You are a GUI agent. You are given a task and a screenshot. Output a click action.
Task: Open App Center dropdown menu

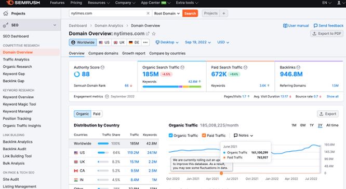click(155, 3)
